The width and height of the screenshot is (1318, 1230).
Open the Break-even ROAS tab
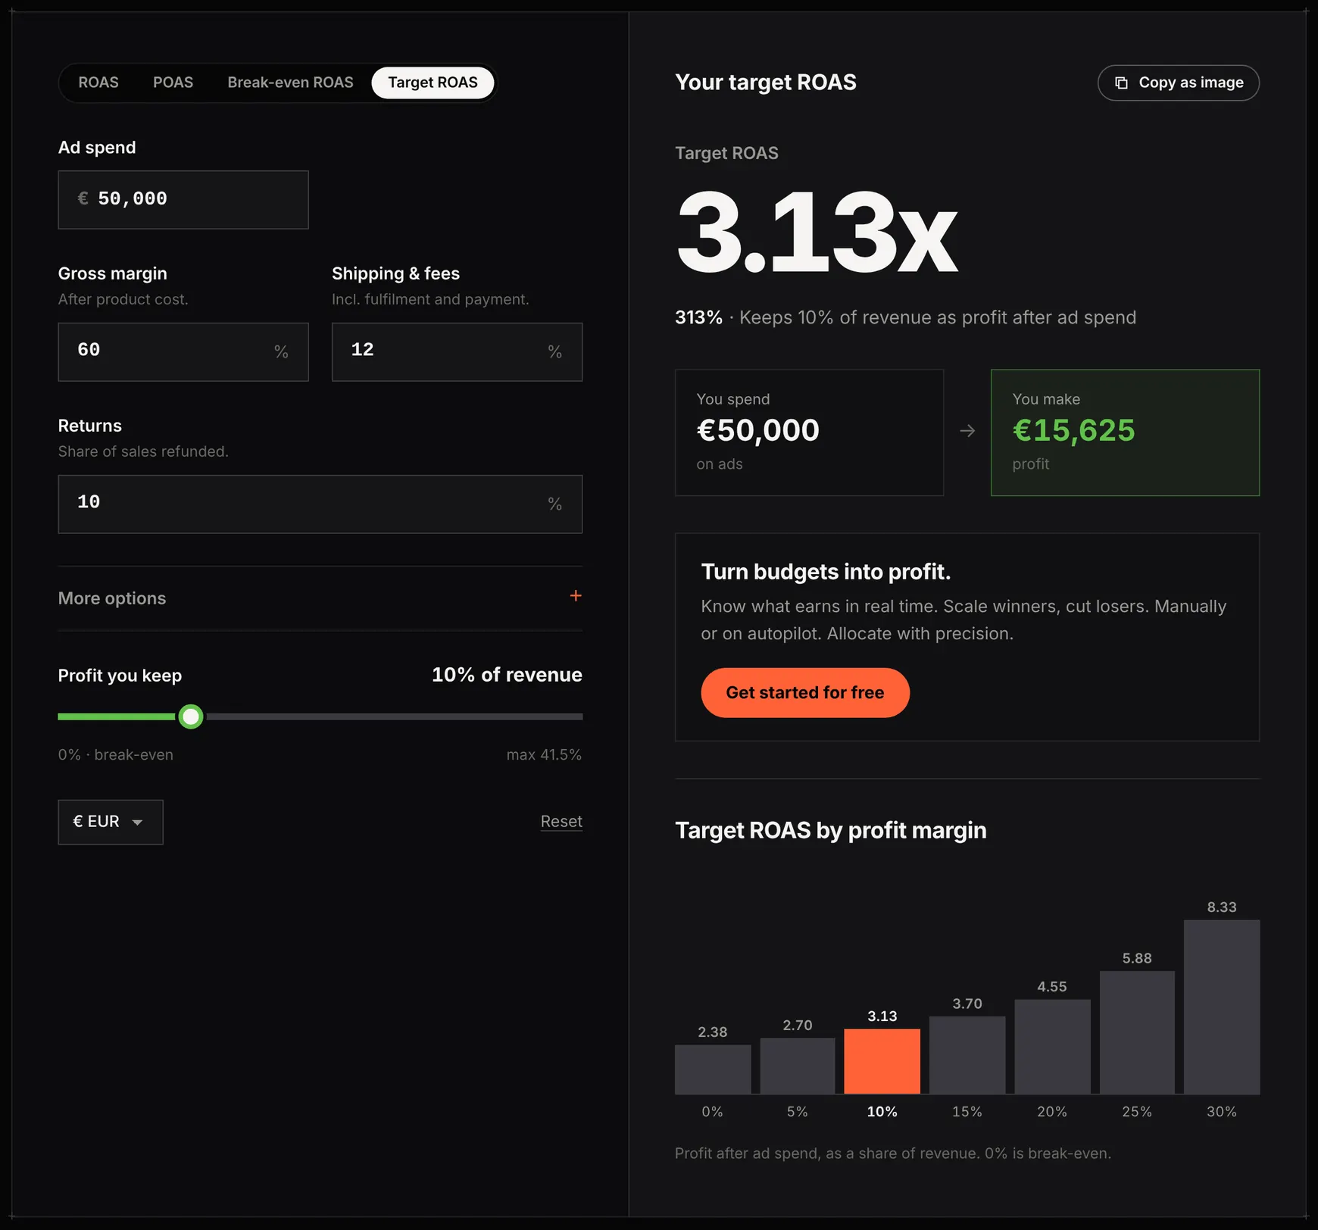coord(290,83)
